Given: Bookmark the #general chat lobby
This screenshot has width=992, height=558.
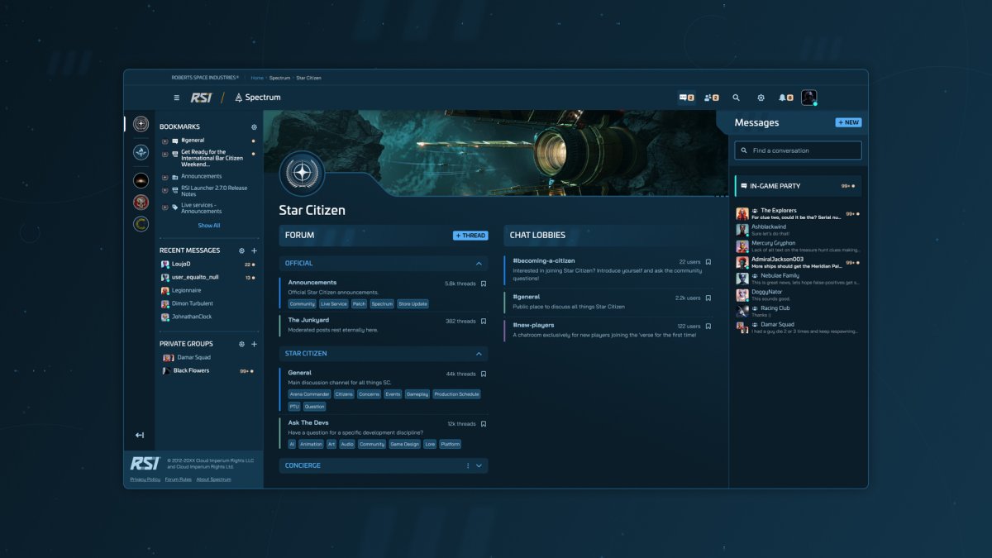Looking at the screenshot, I should (x=708, y=298).
